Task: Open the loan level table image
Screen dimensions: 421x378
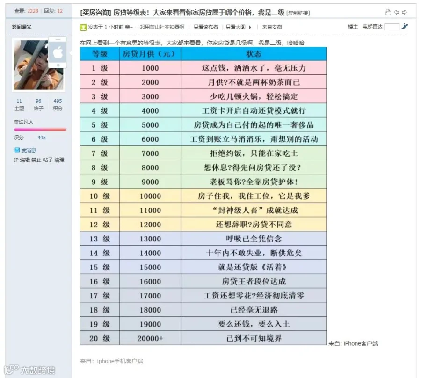Action: 203,196
